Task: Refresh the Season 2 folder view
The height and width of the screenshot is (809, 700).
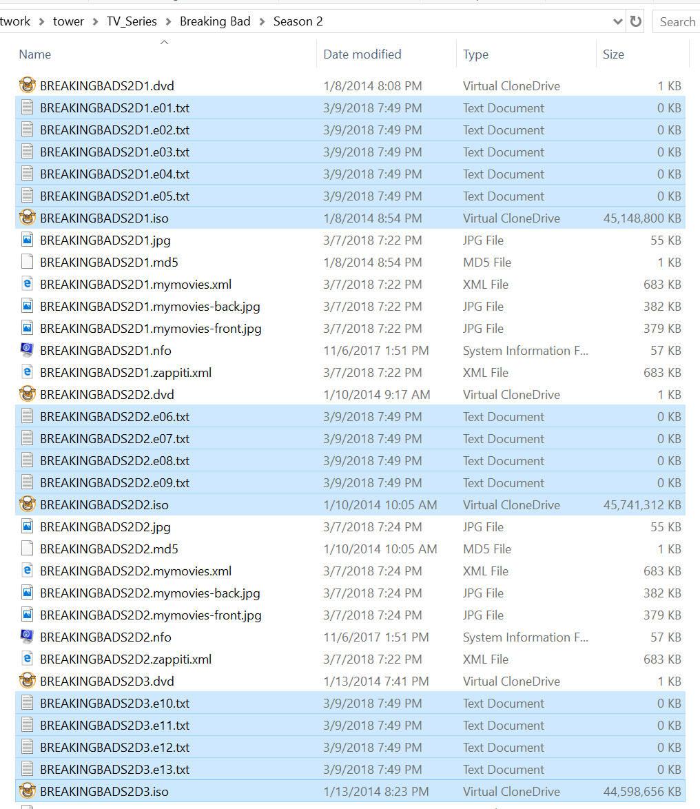Action: click(635, 21)
